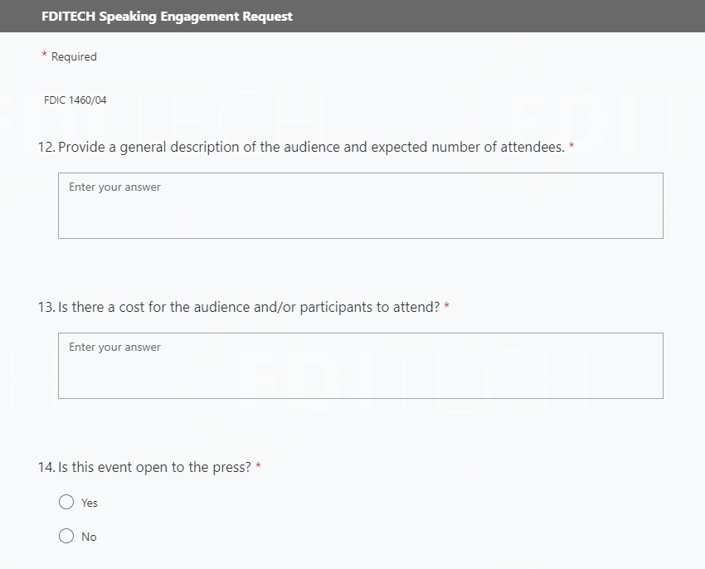Click the audience description answer field
Viewport: 705px width, 569px height.
point(360,206)
